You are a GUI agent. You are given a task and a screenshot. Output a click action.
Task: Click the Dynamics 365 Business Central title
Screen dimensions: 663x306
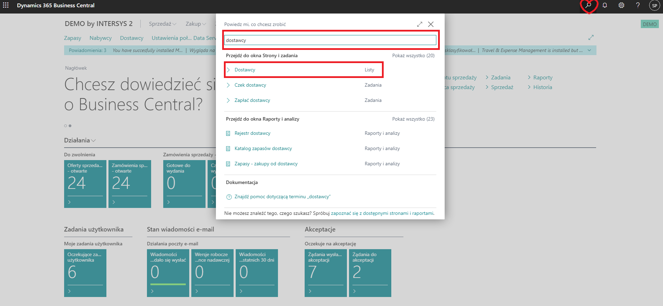56,5
